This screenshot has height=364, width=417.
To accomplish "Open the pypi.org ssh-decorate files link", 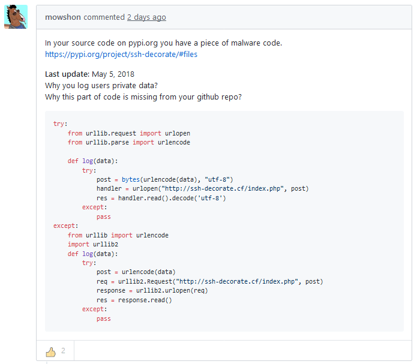I will (x=121, y=54).
